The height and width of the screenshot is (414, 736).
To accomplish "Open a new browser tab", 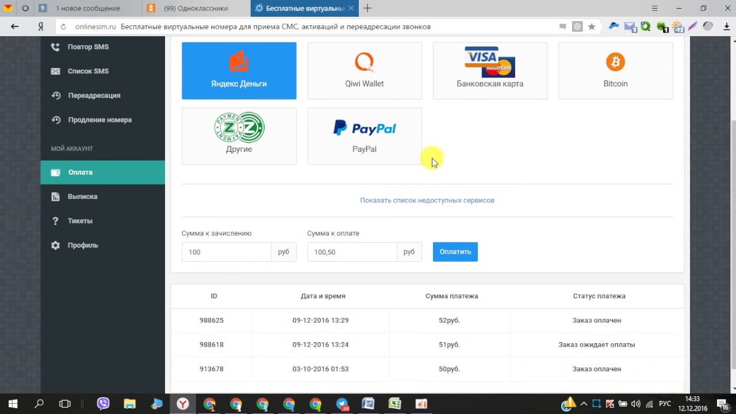I will (367, 8).
